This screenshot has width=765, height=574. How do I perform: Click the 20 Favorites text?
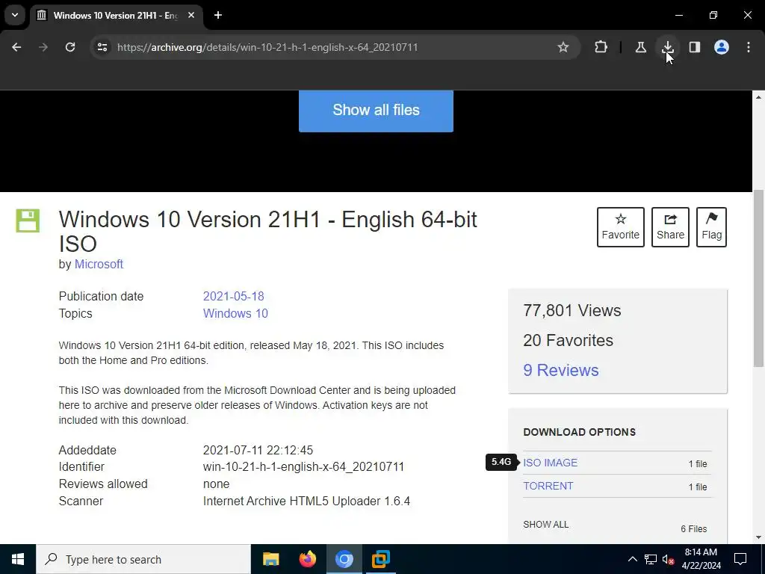[568, 340]
